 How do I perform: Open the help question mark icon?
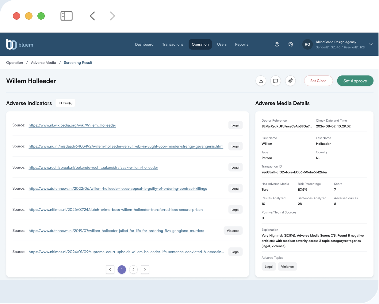[x=277, y=44]
